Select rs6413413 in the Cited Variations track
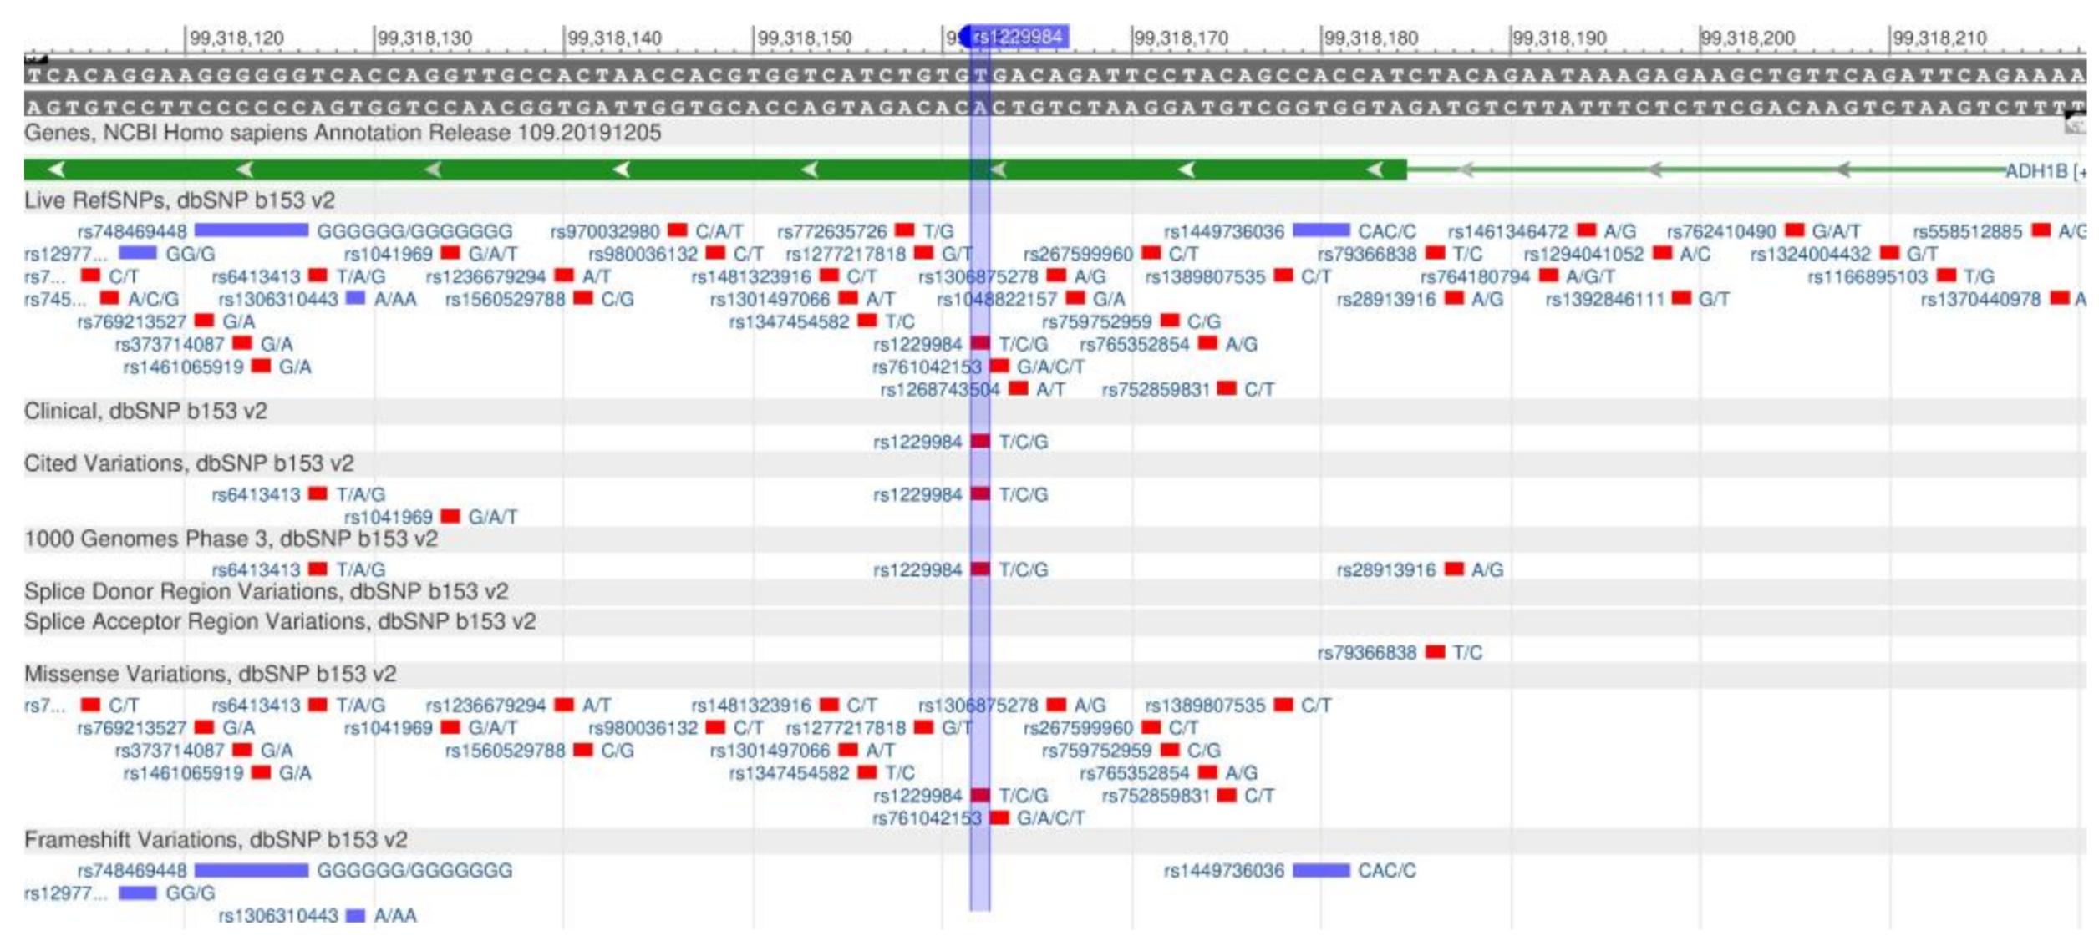 coord(299,495)
